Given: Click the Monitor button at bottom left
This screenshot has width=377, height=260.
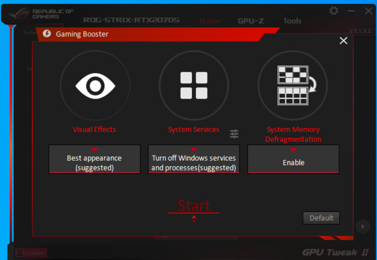Looking at the screenshot, I should [x=31, y=253].
